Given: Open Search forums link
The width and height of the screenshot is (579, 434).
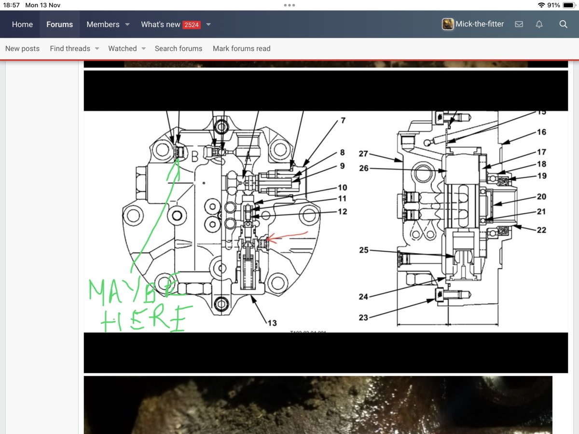Looking at the screenshot, I should [x=179, y=48].
